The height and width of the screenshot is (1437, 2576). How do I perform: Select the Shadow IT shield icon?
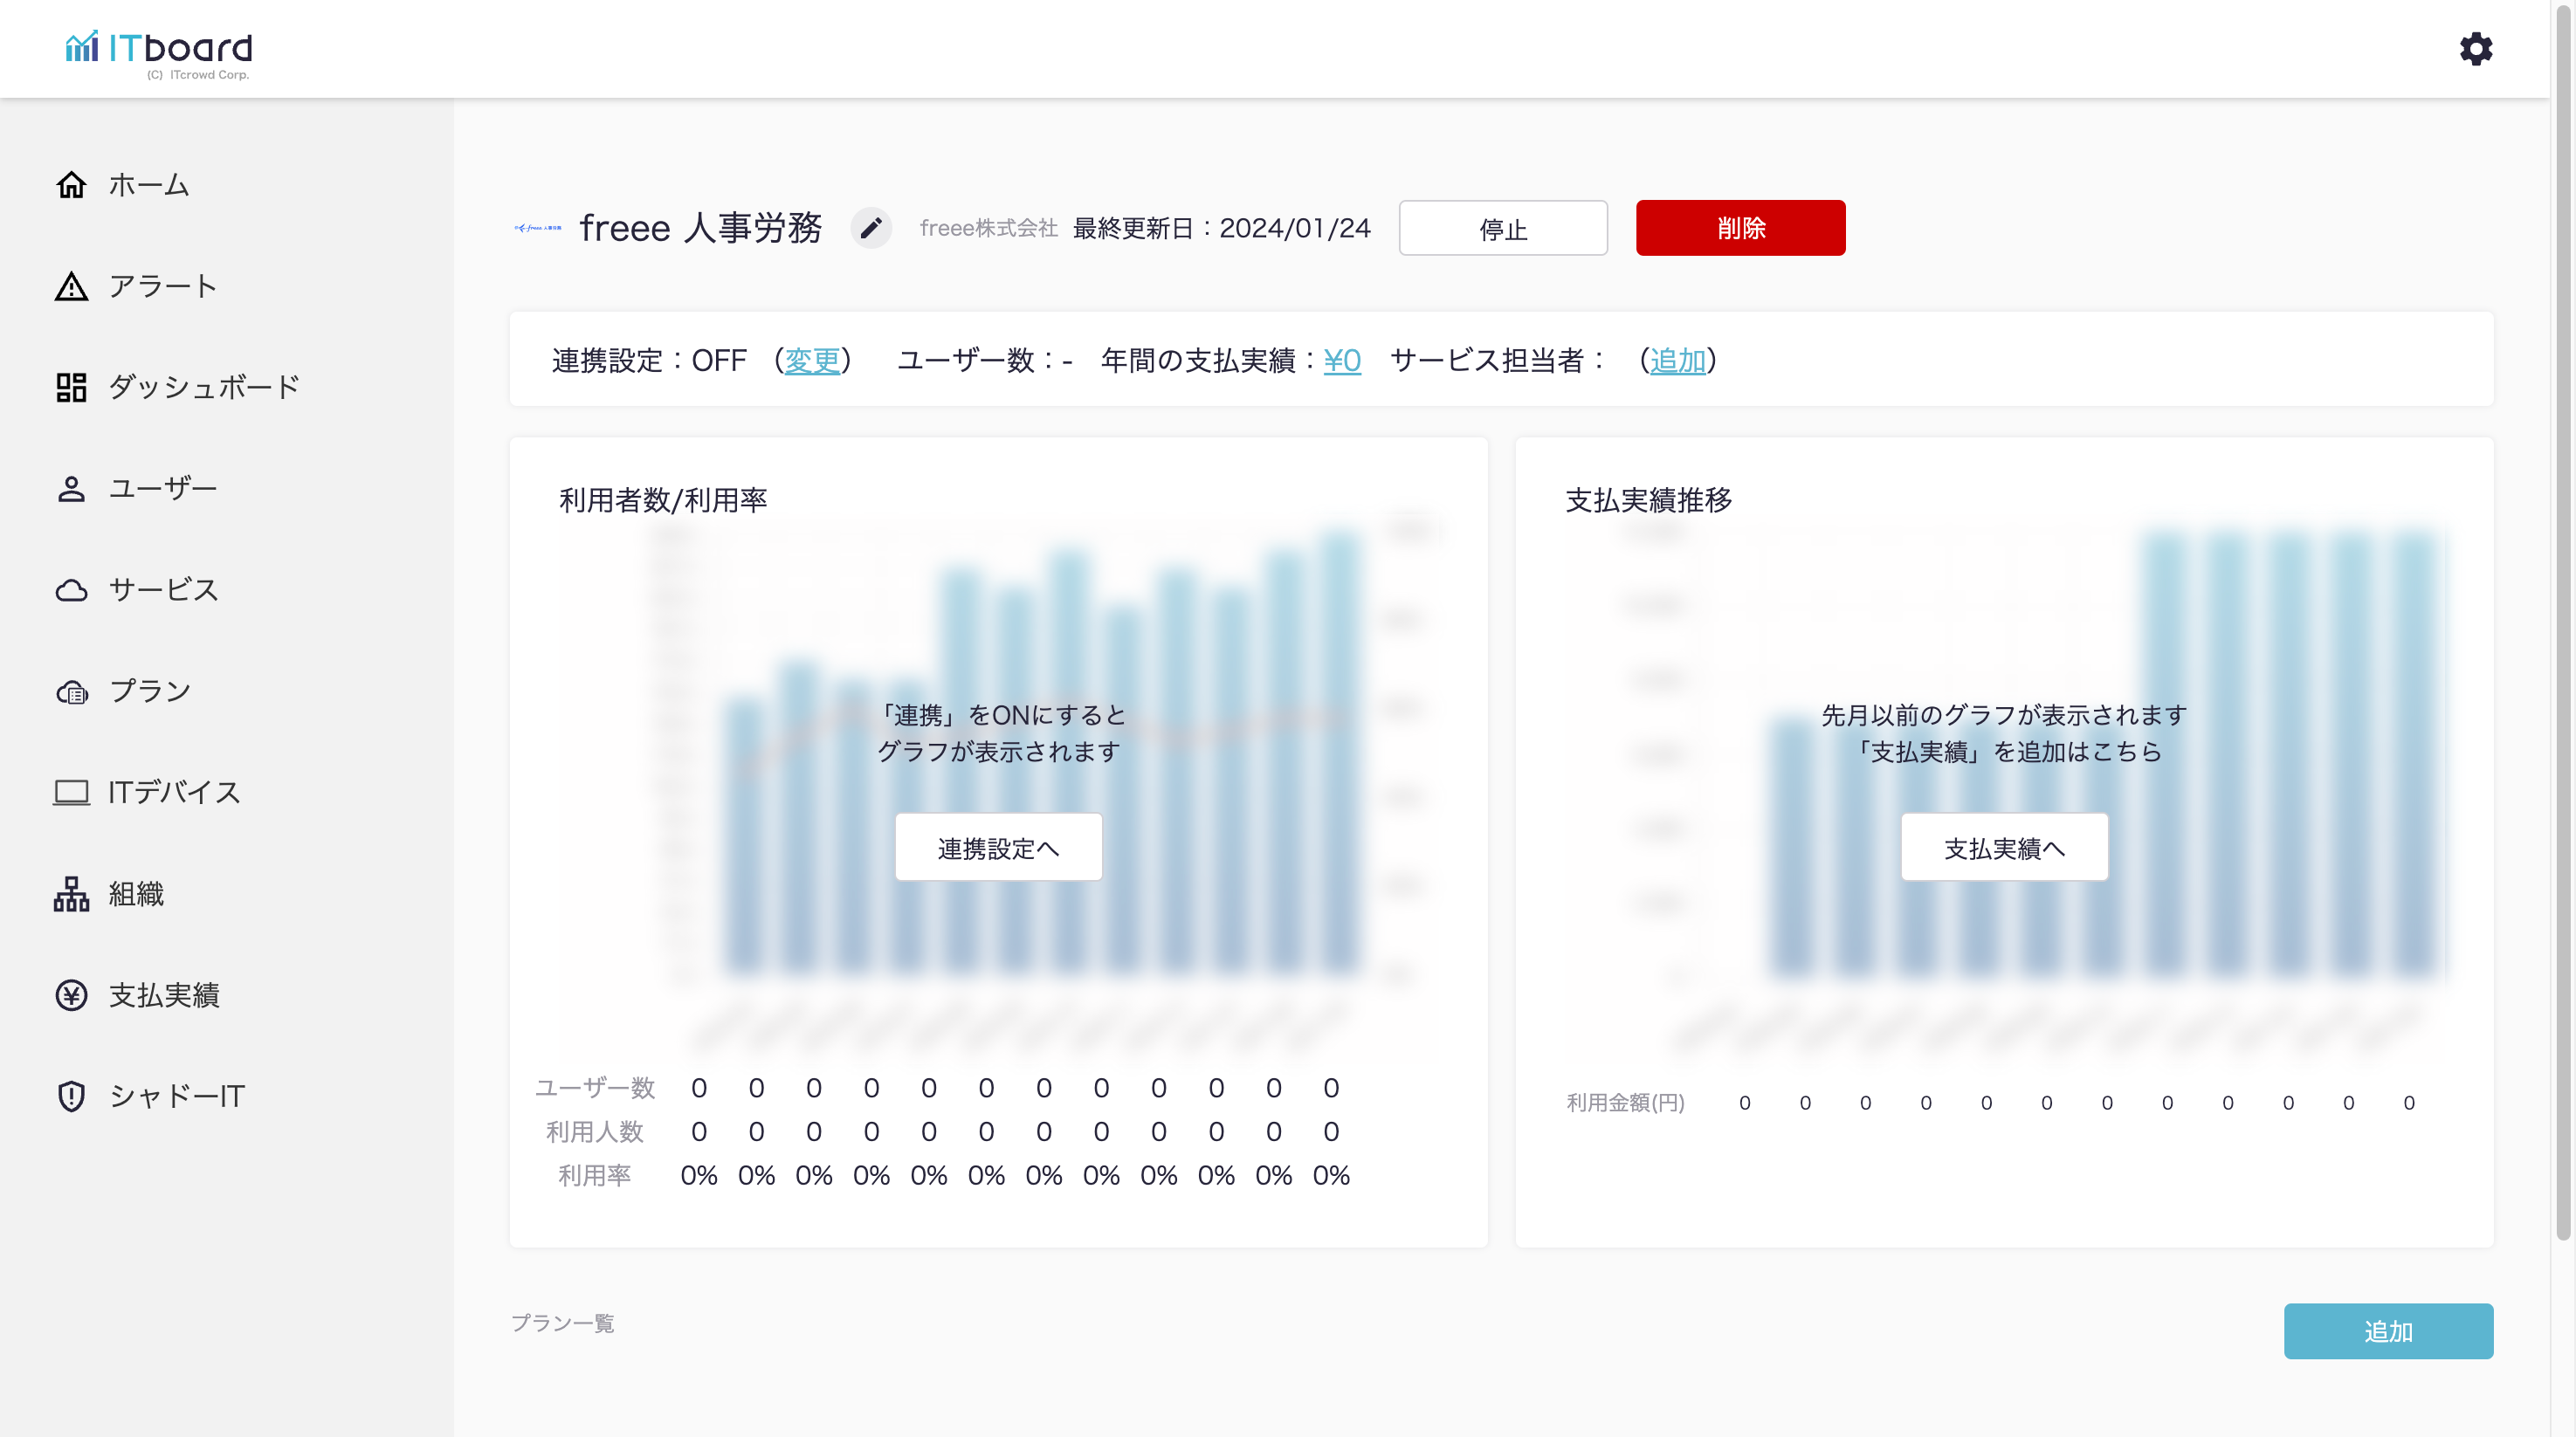[71, 1096]
